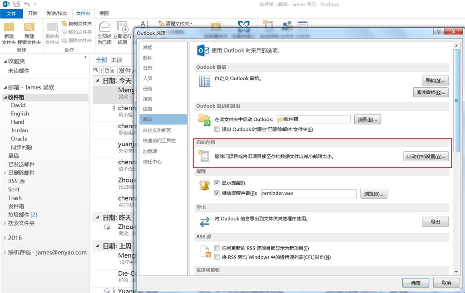The width and height of the screenshot is (465, 293).
Task: Toggle the Play reminder sound checkbox
Action: [x=217, y=193]
